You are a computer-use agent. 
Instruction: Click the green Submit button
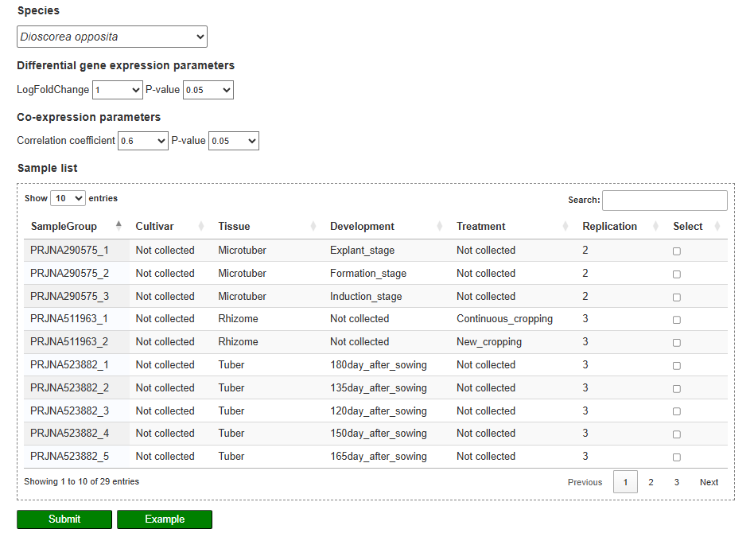(x=64, y=519)
